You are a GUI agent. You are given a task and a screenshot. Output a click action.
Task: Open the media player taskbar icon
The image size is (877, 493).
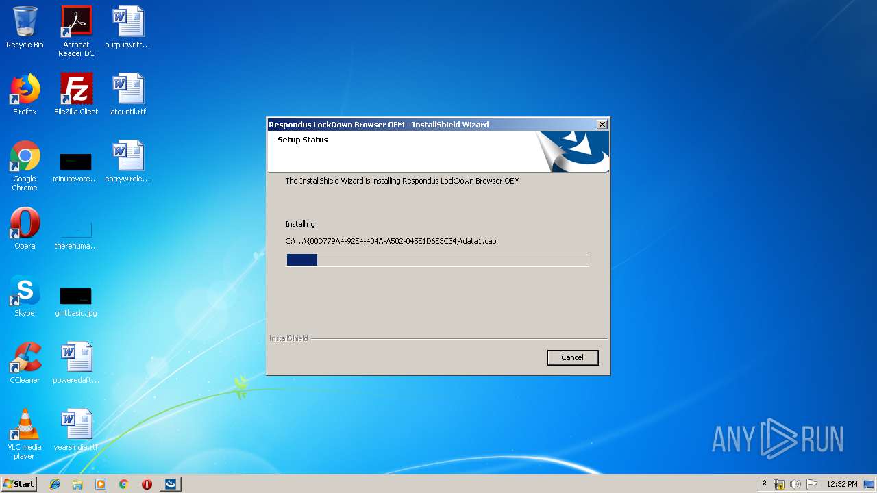[101, 484]
